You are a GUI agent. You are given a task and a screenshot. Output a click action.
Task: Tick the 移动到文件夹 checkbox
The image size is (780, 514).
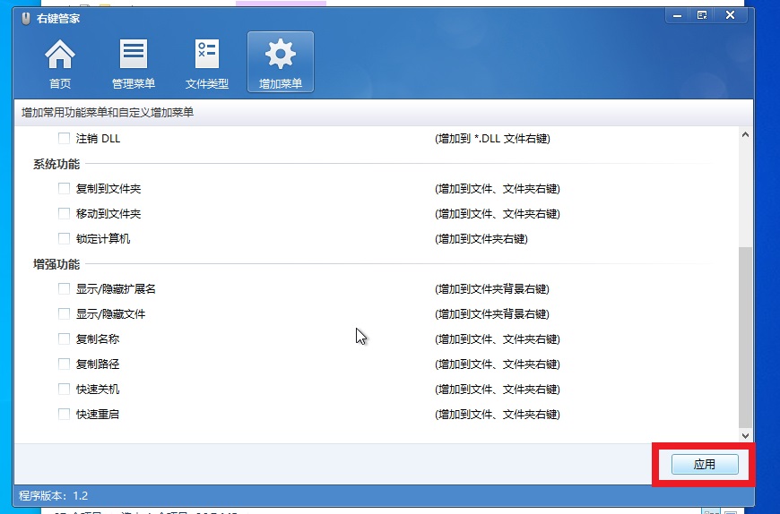click(64, 214)
